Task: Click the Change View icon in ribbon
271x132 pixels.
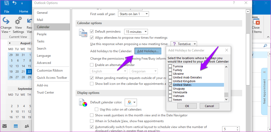Action: (6, 21)
